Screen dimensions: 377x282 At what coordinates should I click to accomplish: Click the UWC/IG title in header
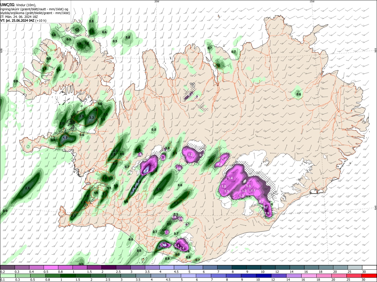tap(7, 5)
